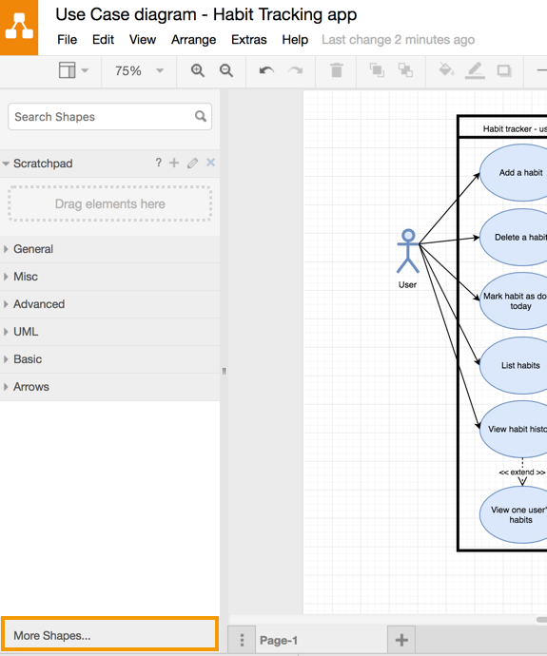Viewport: 547px width, 656px height.
Task: Close the Scratchpad panel
Action: coord(210,163)
